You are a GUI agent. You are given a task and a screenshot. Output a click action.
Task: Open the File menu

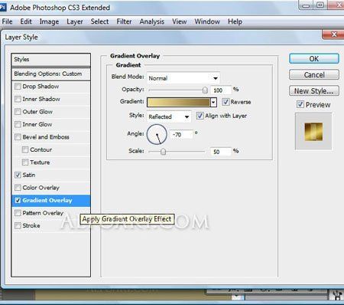tap(7, 21)
